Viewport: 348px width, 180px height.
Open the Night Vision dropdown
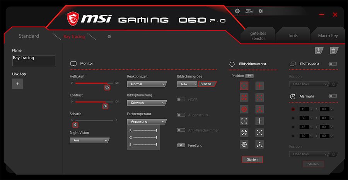pyautogui.click(x=89, y=140)
